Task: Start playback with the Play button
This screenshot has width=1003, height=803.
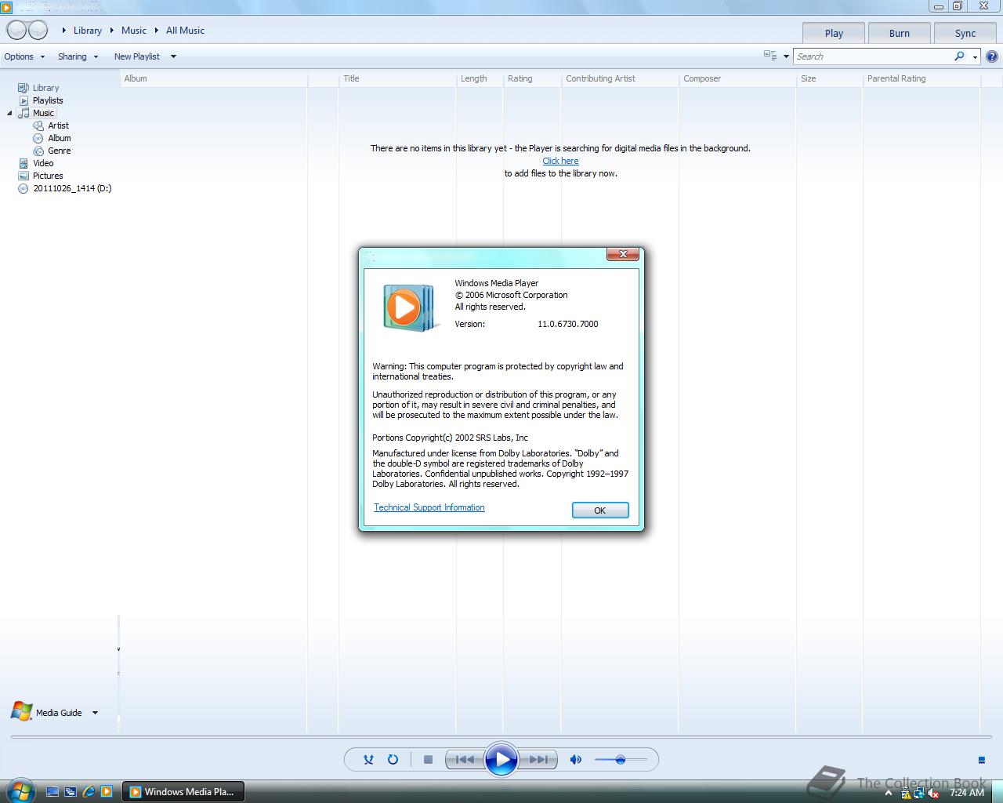Action: 501,759
